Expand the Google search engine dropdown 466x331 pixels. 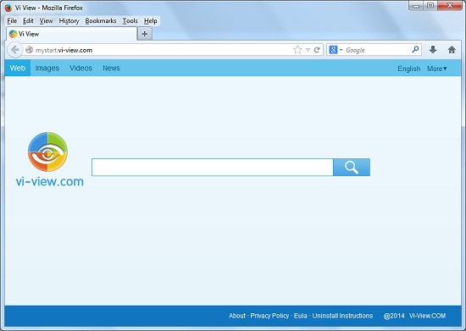click(x=336, y=50)
